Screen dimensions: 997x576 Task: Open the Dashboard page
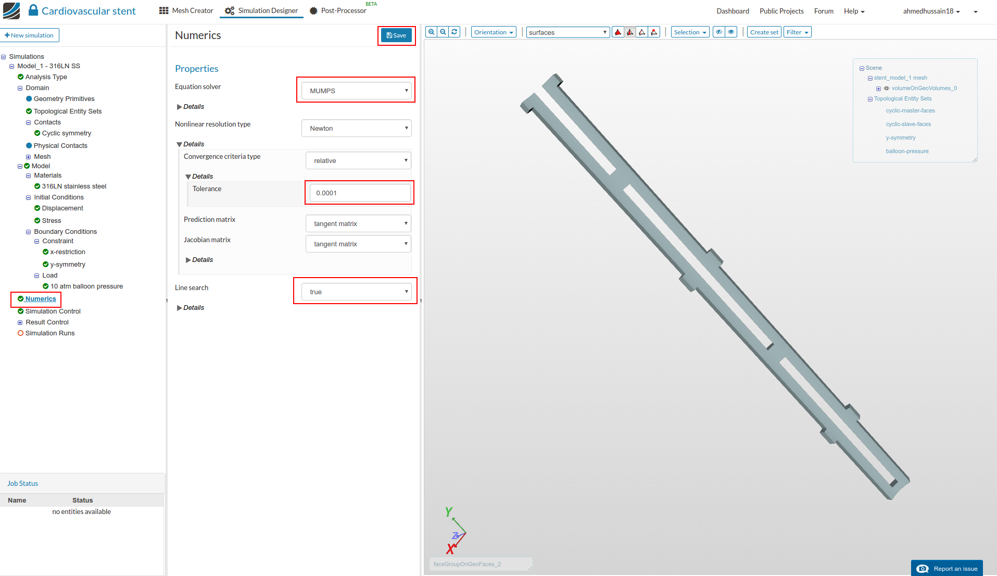(733, 11)
